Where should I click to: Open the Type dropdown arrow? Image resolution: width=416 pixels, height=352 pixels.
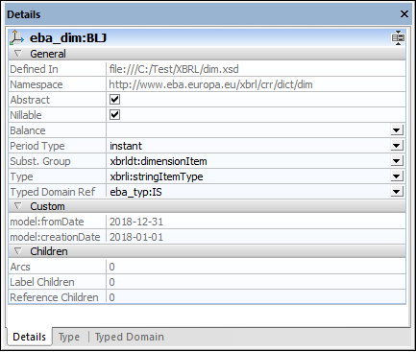coord(397,176)
